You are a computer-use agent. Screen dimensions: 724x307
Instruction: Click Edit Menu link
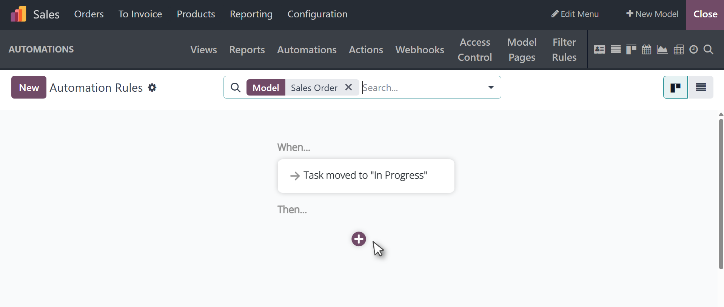[575, 14]
